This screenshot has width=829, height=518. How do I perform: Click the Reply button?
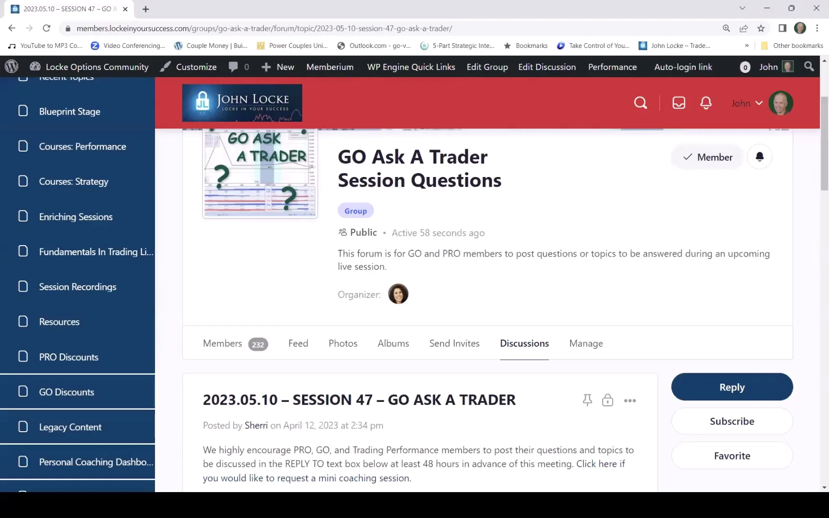732,387
